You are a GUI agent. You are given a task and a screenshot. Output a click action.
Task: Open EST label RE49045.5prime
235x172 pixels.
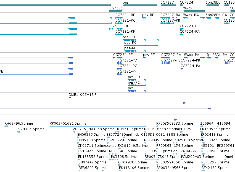[158, 140]
